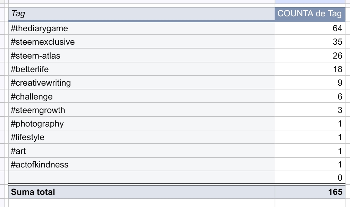Image resolution: width=350 pixels, height=207 pixels.
Task: Click the count value 35 cell
Action: (x=310, y=42)
